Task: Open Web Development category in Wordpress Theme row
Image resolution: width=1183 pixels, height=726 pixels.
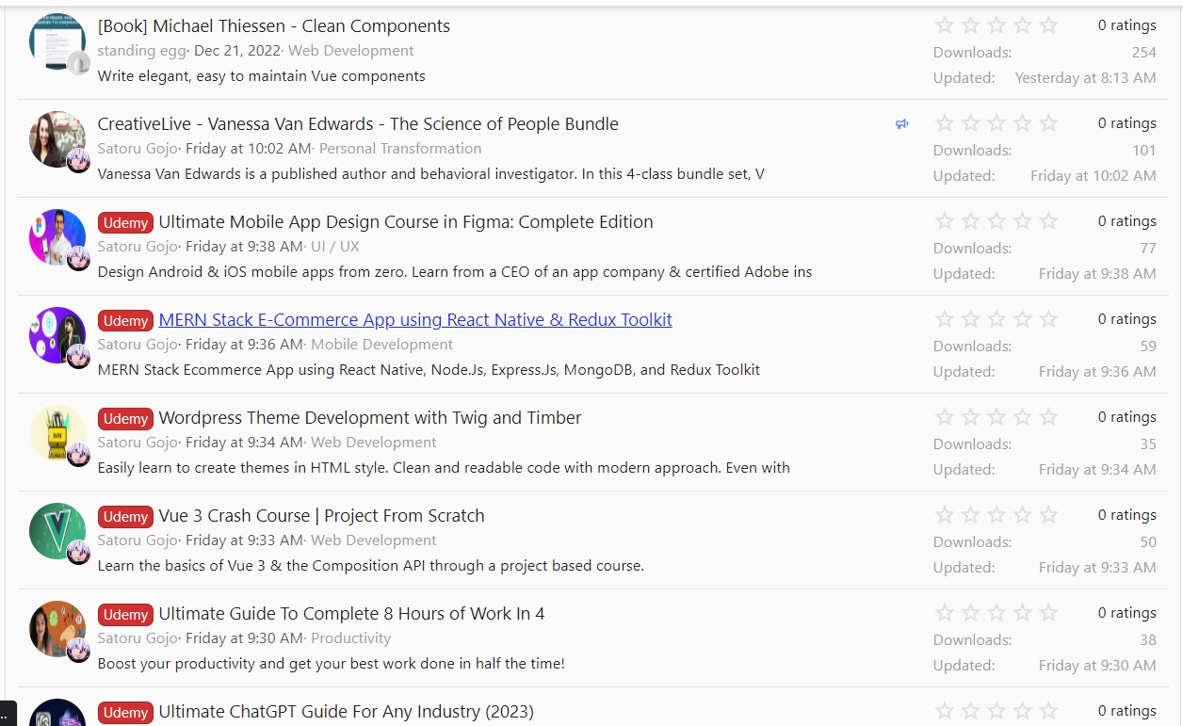Action: [374, 443]
